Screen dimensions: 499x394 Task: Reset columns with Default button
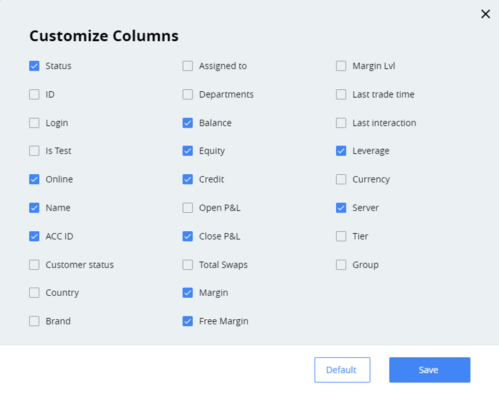tap(342, 370)
